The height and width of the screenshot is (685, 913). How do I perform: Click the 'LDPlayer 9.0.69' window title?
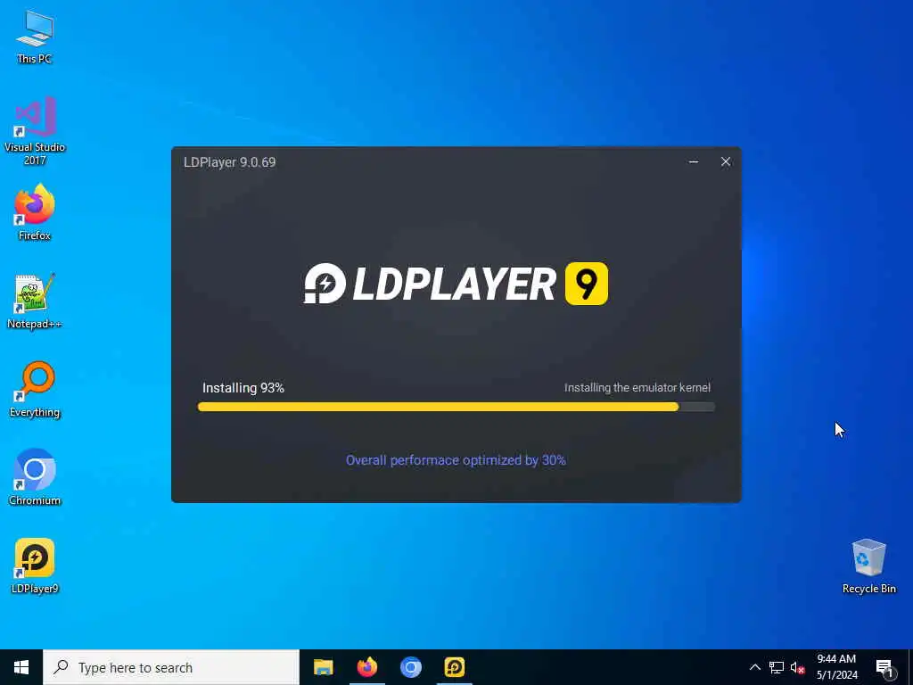(229, 162)
